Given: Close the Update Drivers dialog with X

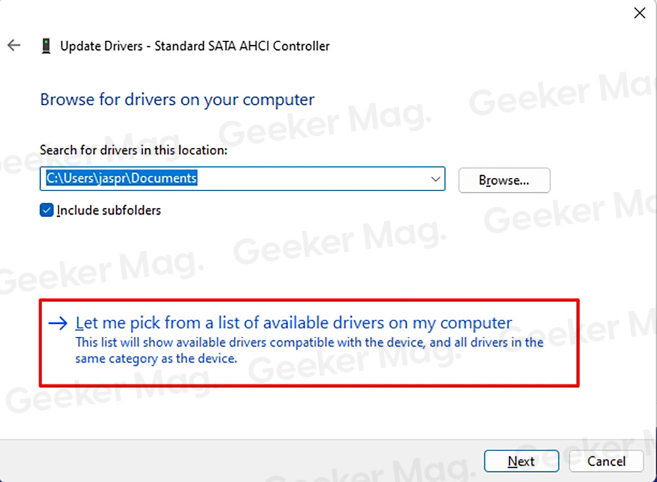Looking at the screenshot, I should pyautogui.click(x=639, y=13).
